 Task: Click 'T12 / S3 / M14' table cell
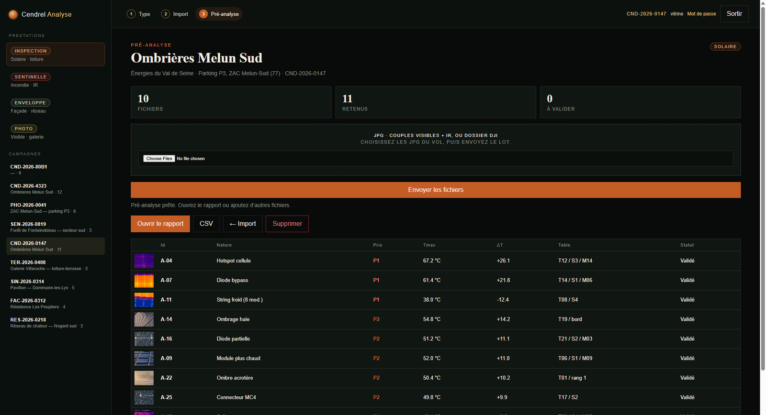[x=575, y=261]
